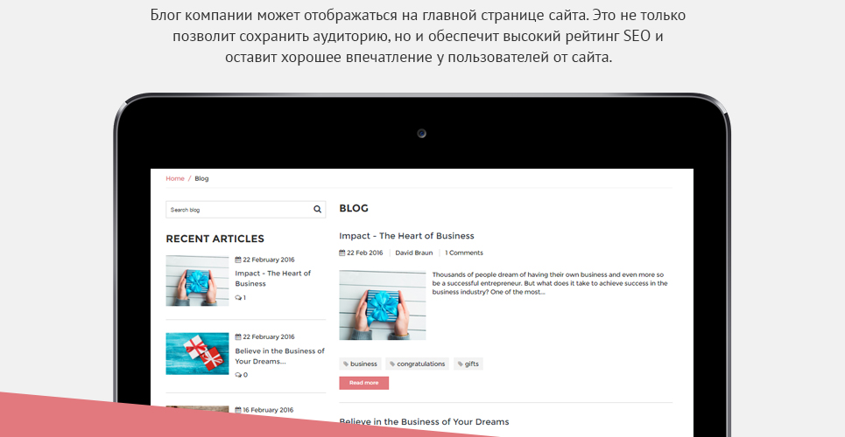Click the comment bubble icon showing 0
This screenshot has height=437, width=845.
[238, 375]
